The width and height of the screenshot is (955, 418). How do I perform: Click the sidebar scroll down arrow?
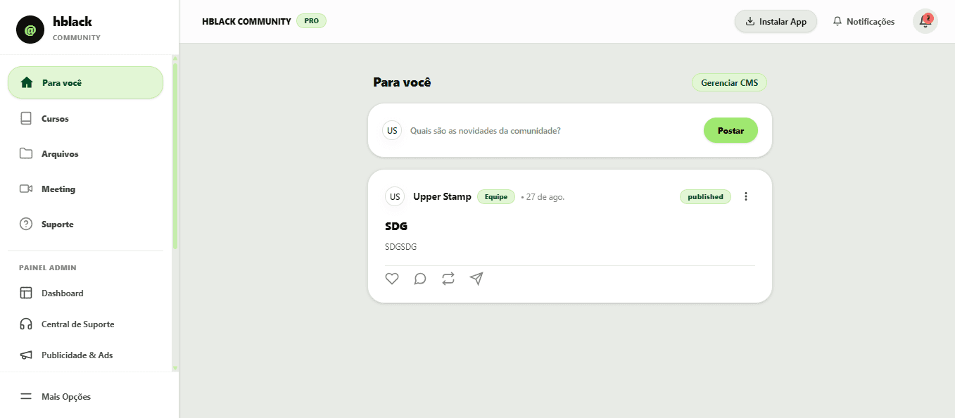(175, 368)
